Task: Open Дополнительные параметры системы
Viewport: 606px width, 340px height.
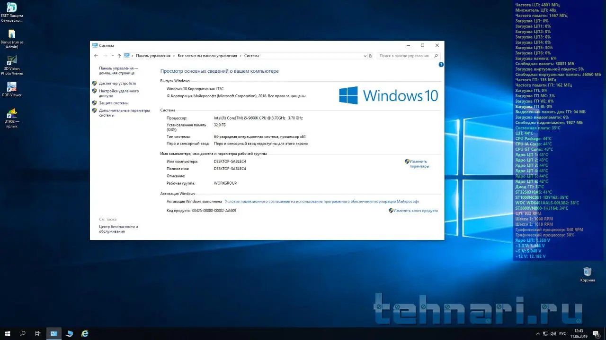Action: pos(124,112)
